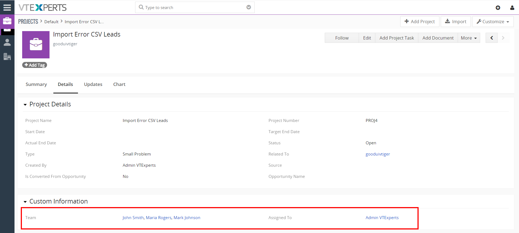The image size is (519, 233).
Task: Click the Project Name field value
Action: tap(145, 121)
